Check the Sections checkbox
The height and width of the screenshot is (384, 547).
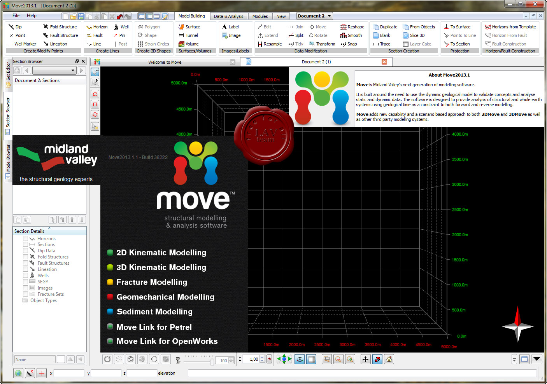[25, 244]
